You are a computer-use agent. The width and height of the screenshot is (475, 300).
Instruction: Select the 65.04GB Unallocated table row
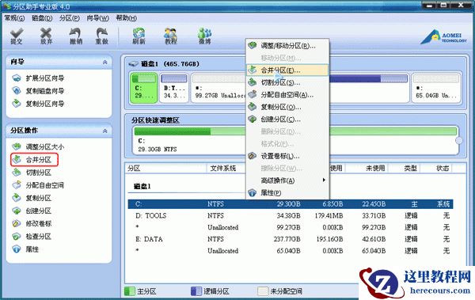pos(291,251)
